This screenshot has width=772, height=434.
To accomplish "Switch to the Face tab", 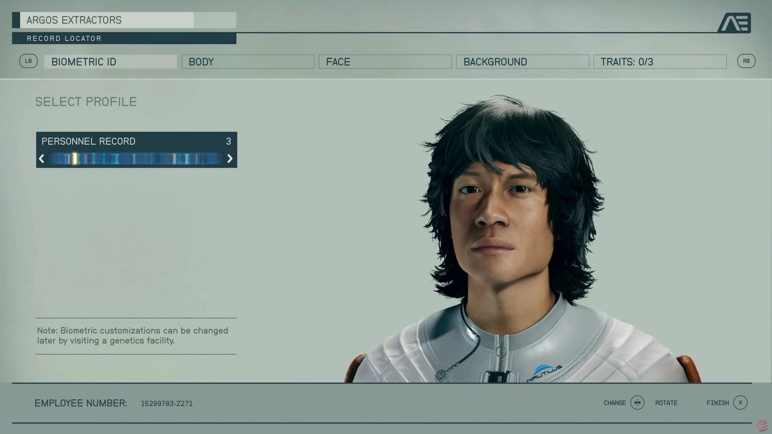I will coord(385,62).
